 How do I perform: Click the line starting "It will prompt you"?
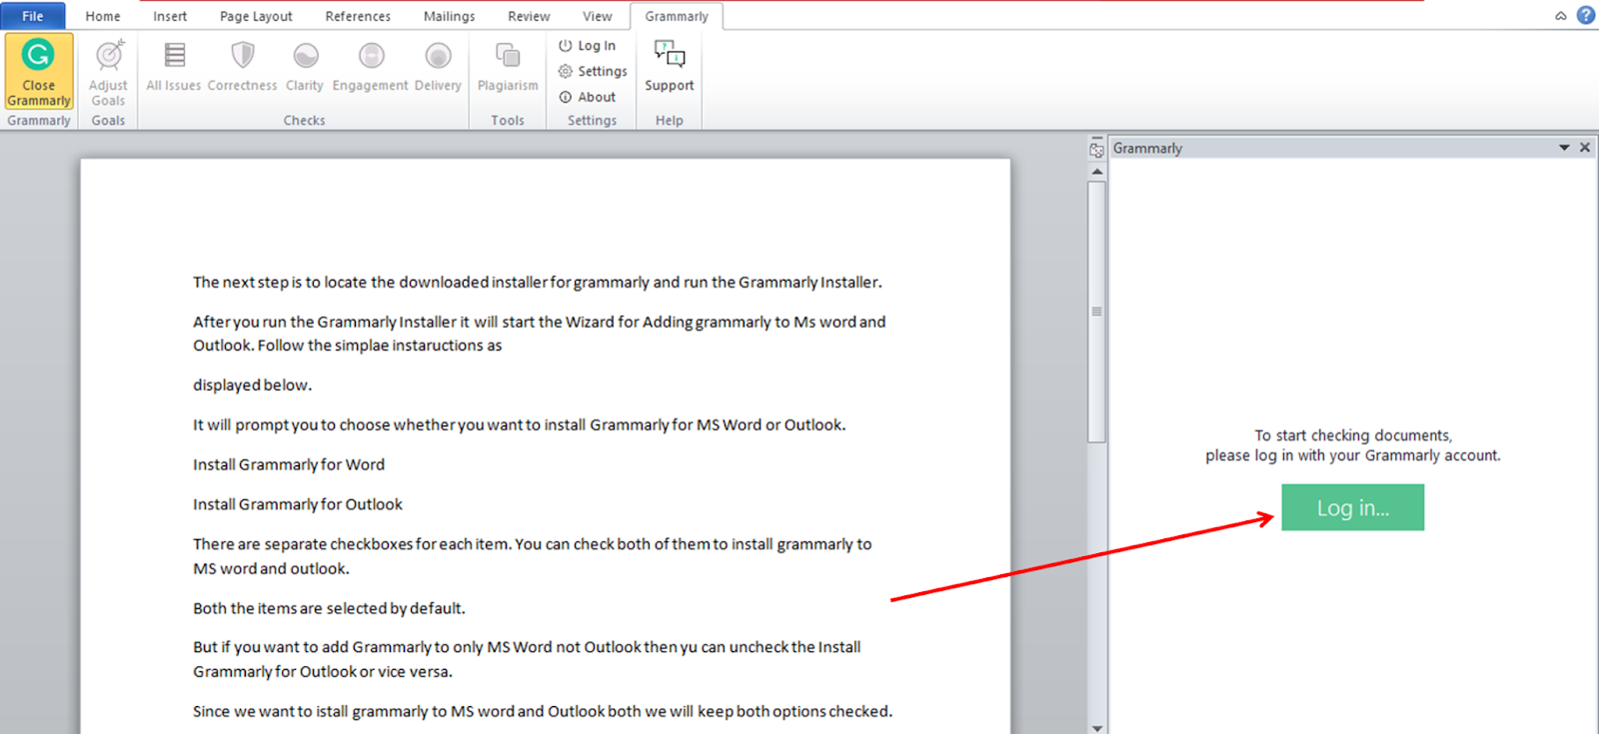click(x=520, y=425)
